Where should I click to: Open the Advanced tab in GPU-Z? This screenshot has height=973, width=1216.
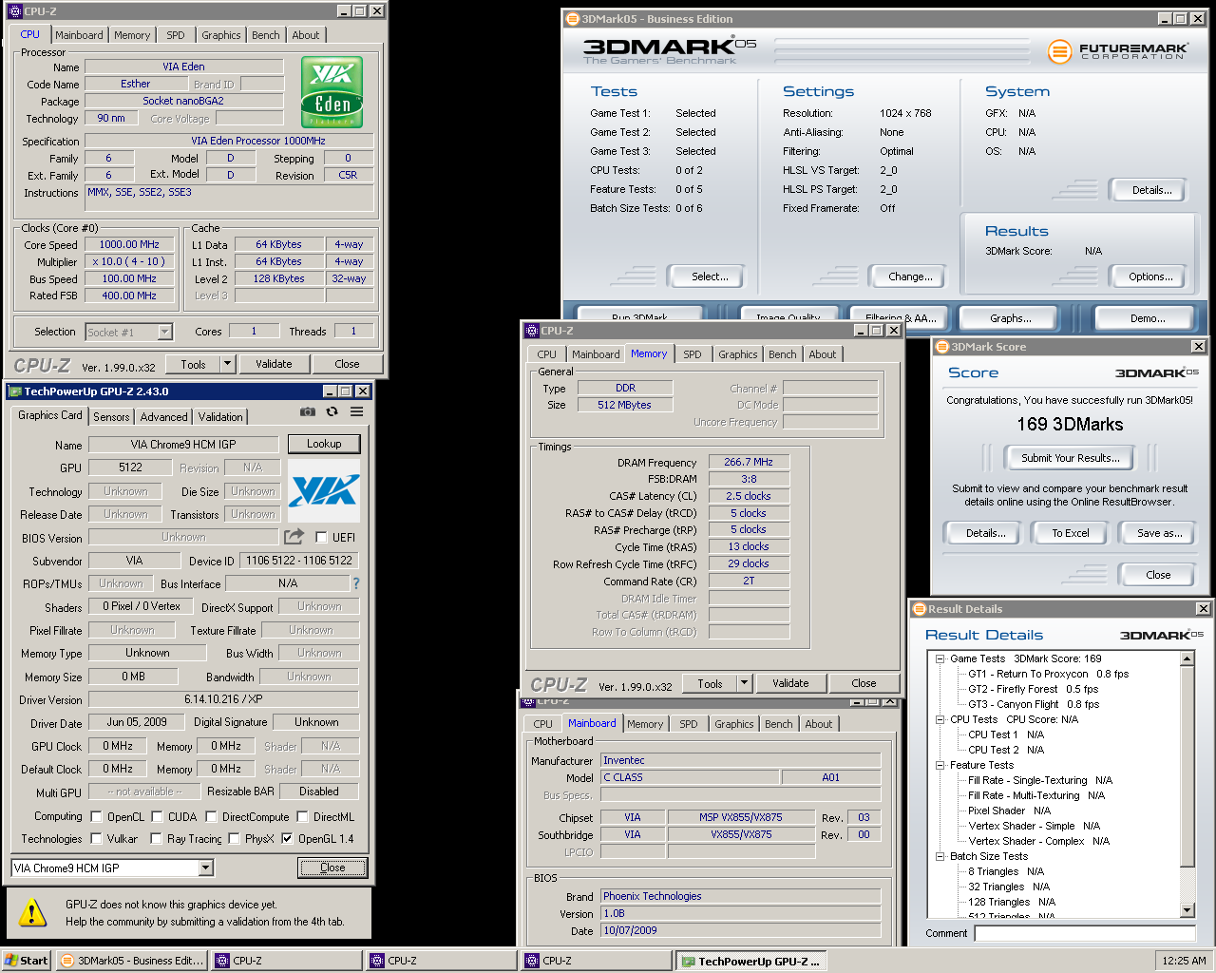tap(163, 417)
